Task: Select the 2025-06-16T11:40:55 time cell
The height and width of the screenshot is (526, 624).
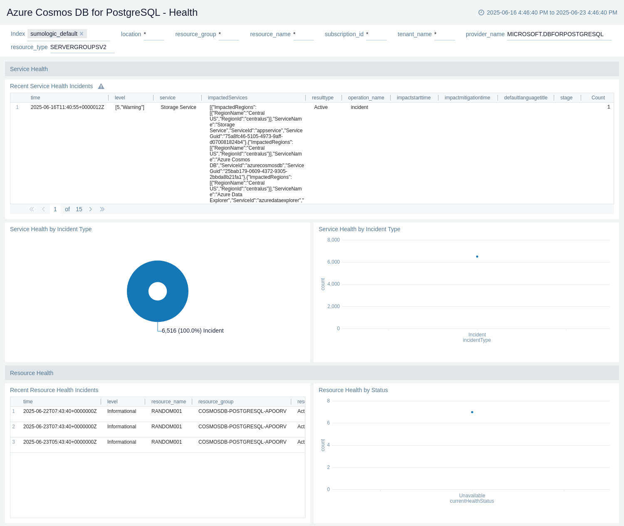Action: [x=67, y=107]
